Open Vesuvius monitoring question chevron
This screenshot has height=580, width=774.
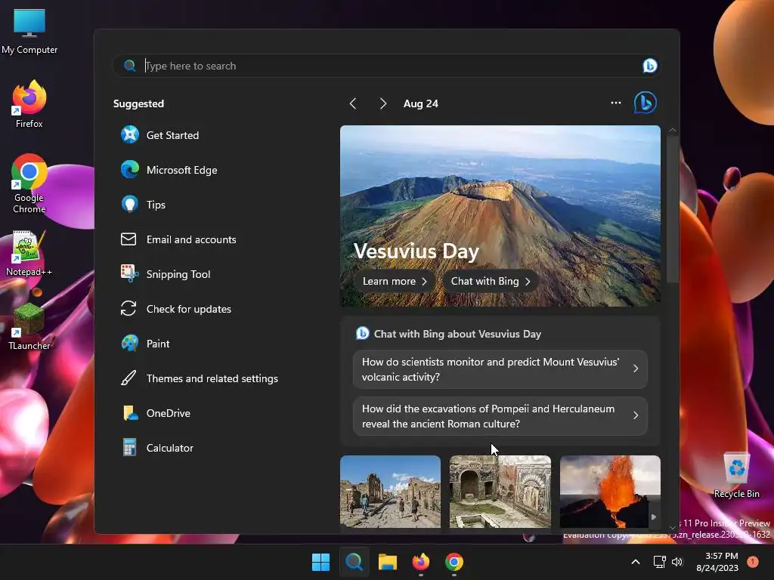click(x=636, y=369)
